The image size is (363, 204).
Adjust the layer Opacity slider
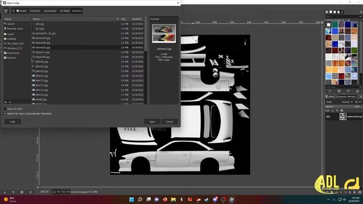click(344, 107)
